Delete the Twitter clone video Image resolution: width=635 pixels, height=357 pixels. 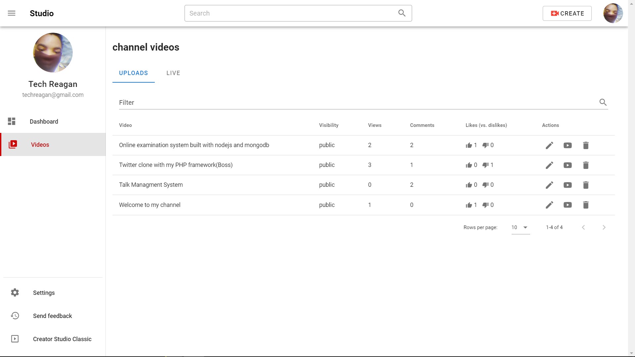(586, 165)
